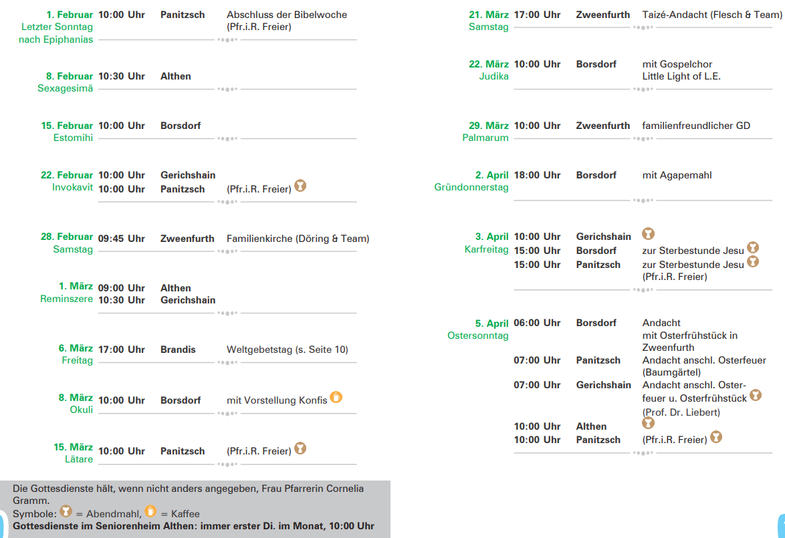The height and width of the screenshot is (538, 785).
Task: Click 'familienfreundlicher GD' text
Action: pyautogui.click(x=696, y=126)
